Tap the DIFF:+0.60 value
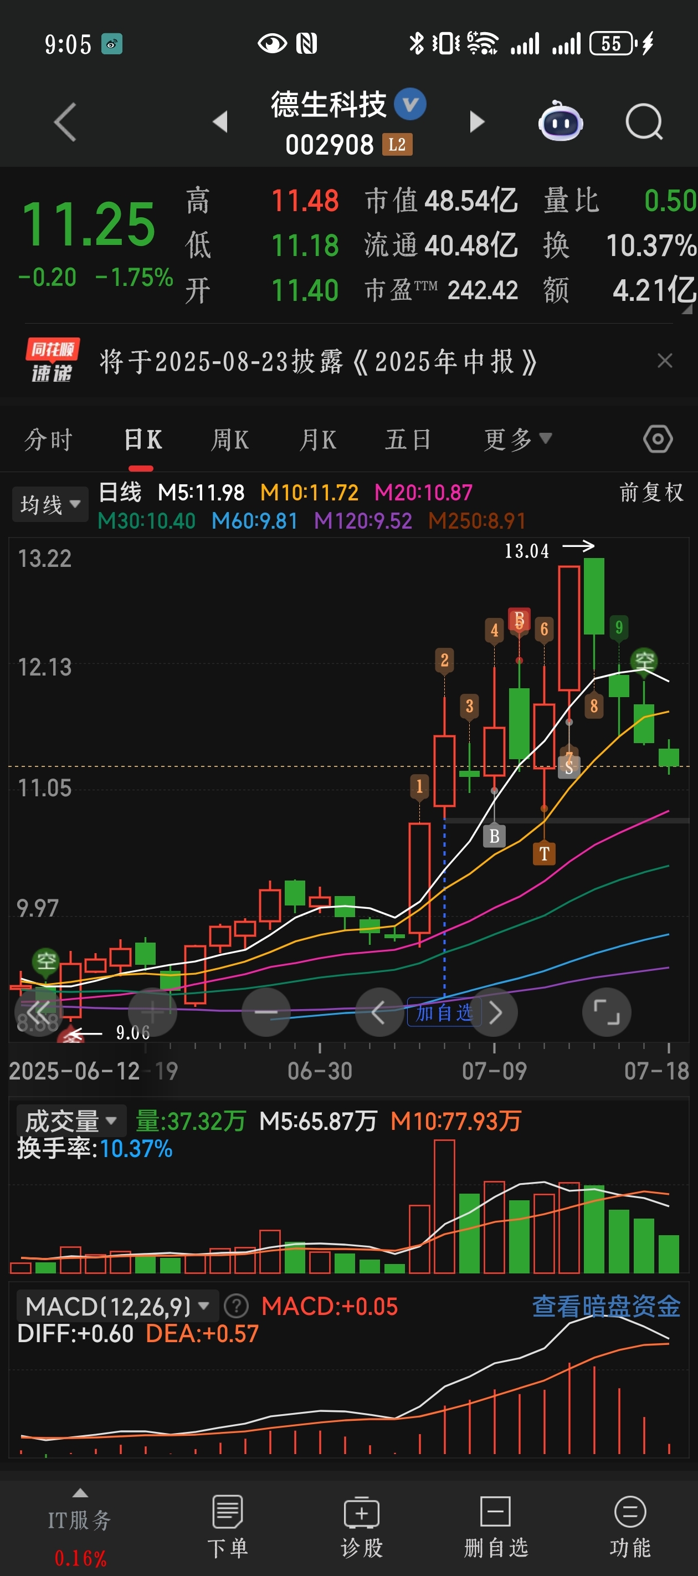The height and width of the screenshot is (1576, 698). (x=75, y=1334)
